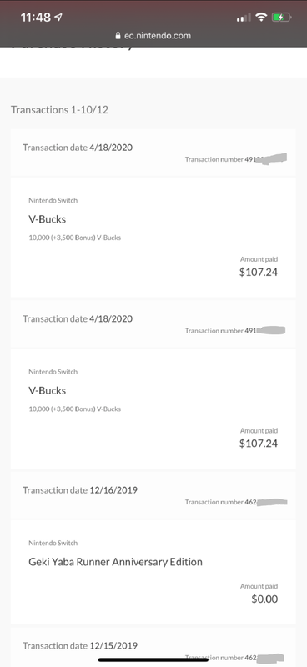Tap the lock icon beside ec.nintendo.com
The height and width of the screenshot is (667, 307).
[118, 36]
